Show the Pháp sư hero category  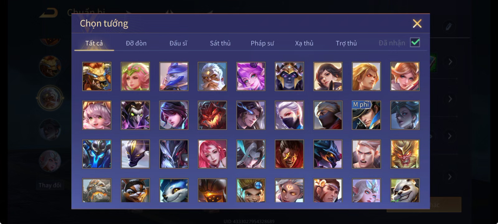point(262,43)
